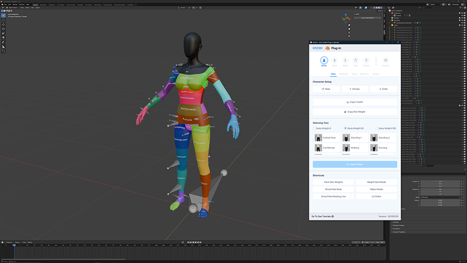Click the Import Outfit button
Viewport: 467px width, 263px height.
355,102
